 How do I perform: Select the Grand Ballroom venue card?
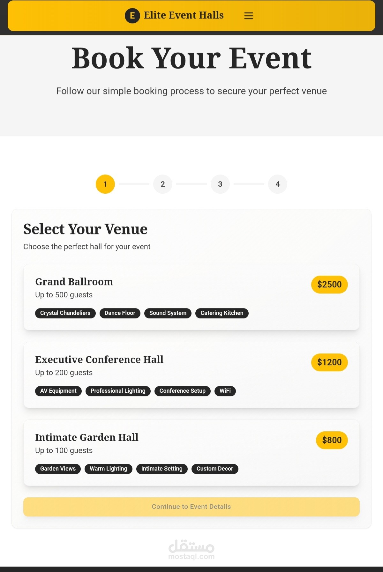(x=191, y=297)
